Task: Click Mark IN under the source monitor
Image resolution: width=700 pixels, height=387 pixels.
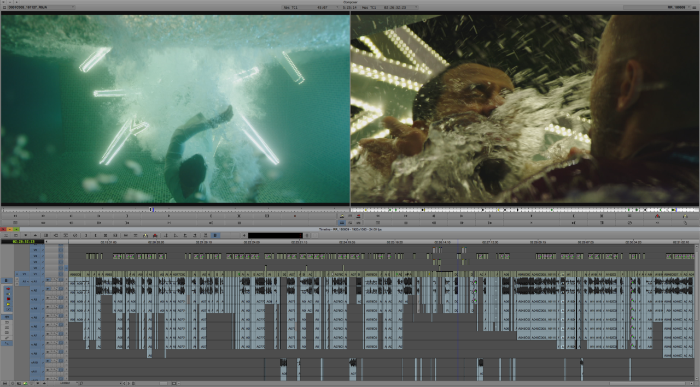Action: pos(127,216)
